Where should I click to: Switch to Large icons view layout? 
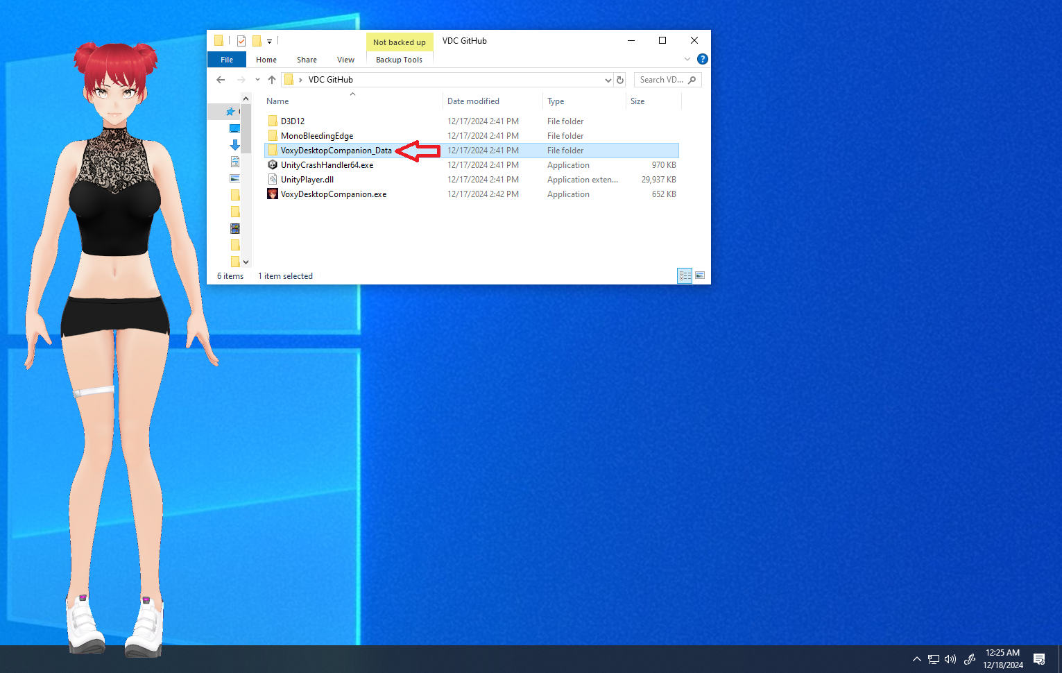coord(700,275)
